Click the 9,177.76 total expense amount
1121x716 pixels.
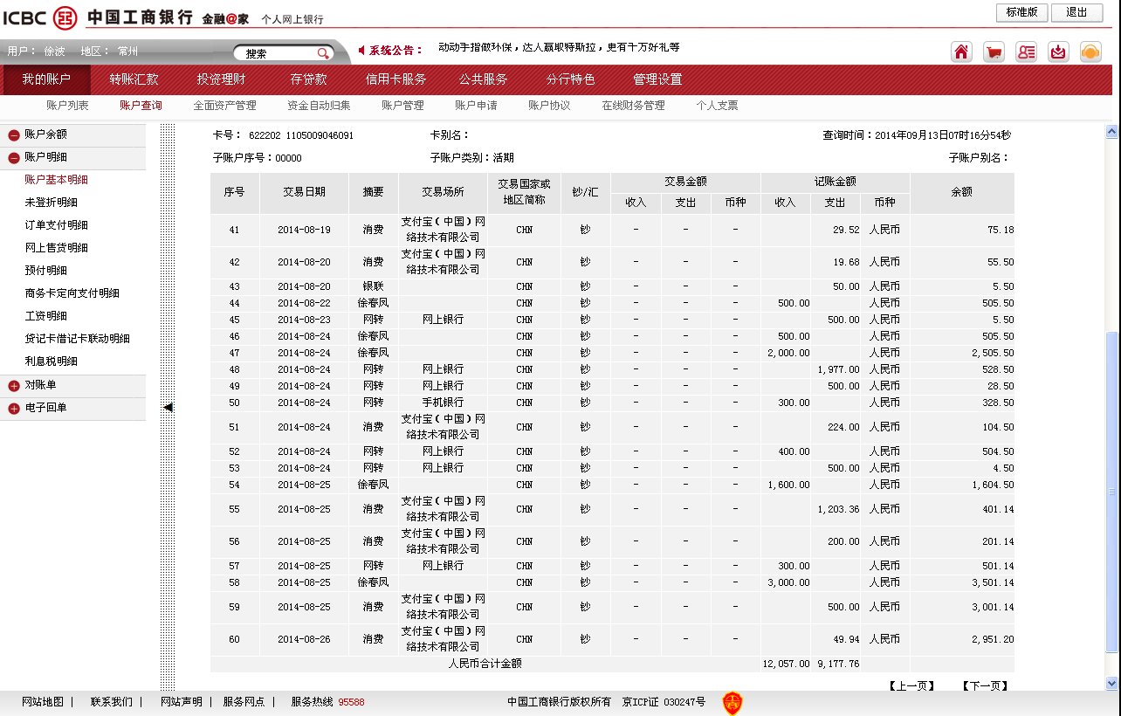(838, 664)
